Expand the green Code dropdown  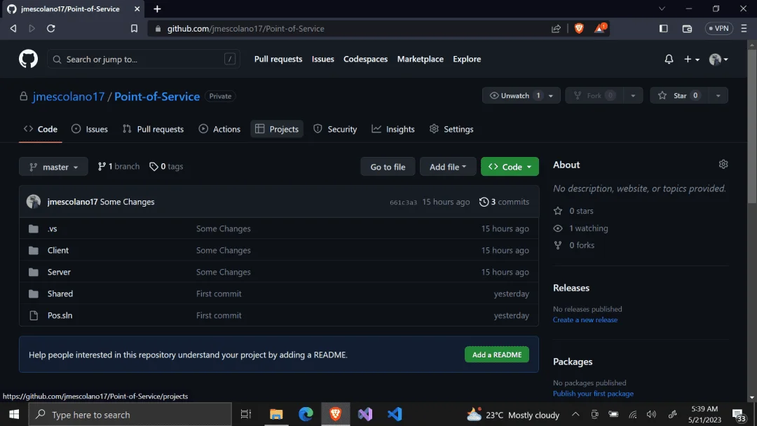pyautogui.click(x=510, y=167)
